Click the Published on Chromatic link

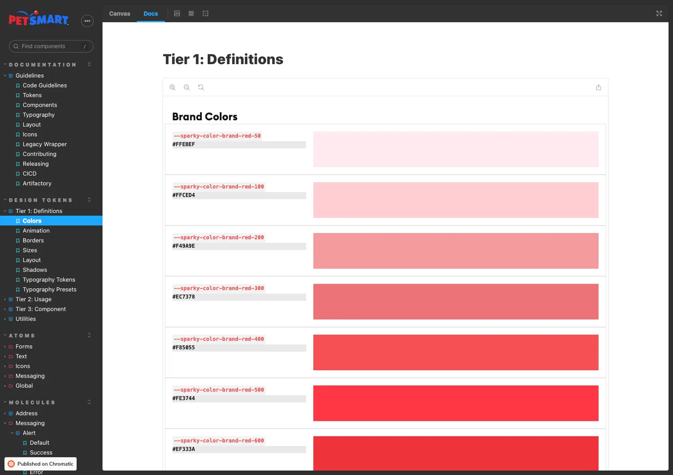pos(41,464)
